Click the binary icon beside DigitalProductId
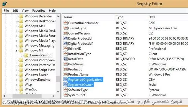This screenshot has width=188, height=107. click(65, 38)
